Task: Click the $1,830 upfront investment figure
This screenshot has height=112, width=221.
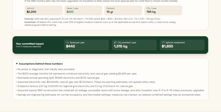Action: (x=168, y=46)
